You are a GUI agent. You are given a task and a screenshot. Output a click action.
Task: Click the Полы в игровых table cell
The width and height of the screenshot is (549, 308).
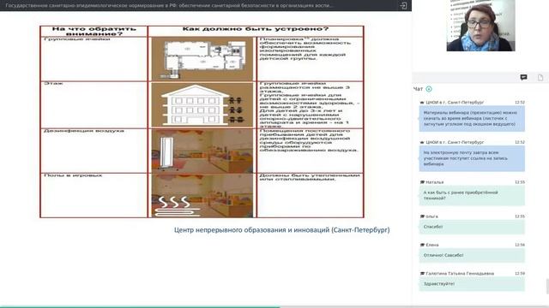94,196
